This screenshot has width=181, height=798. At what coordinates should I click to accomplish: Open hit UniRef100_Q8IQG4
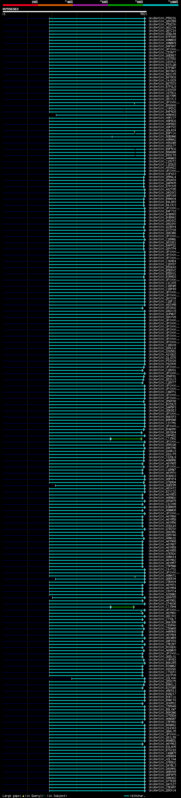click(162, 433)
